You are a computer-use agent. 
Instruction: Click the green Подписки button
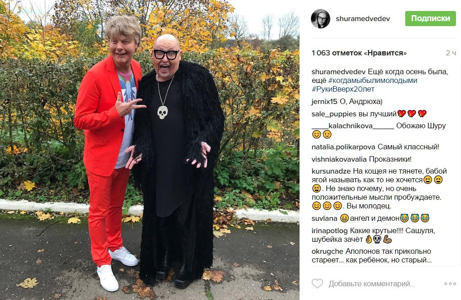point(430,18)
